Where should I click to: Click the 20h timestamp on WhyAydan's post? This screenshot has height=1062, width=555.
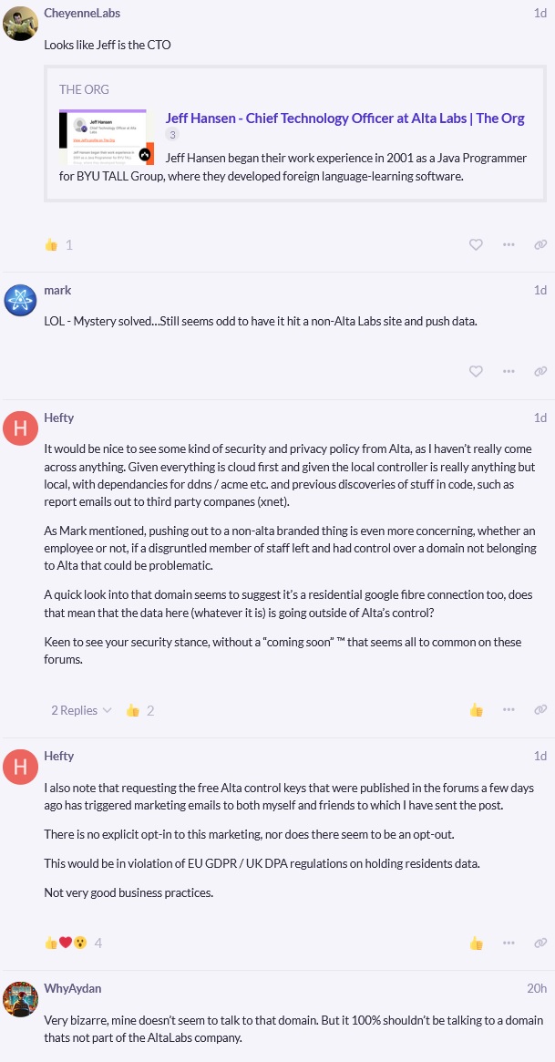point(537,988)
